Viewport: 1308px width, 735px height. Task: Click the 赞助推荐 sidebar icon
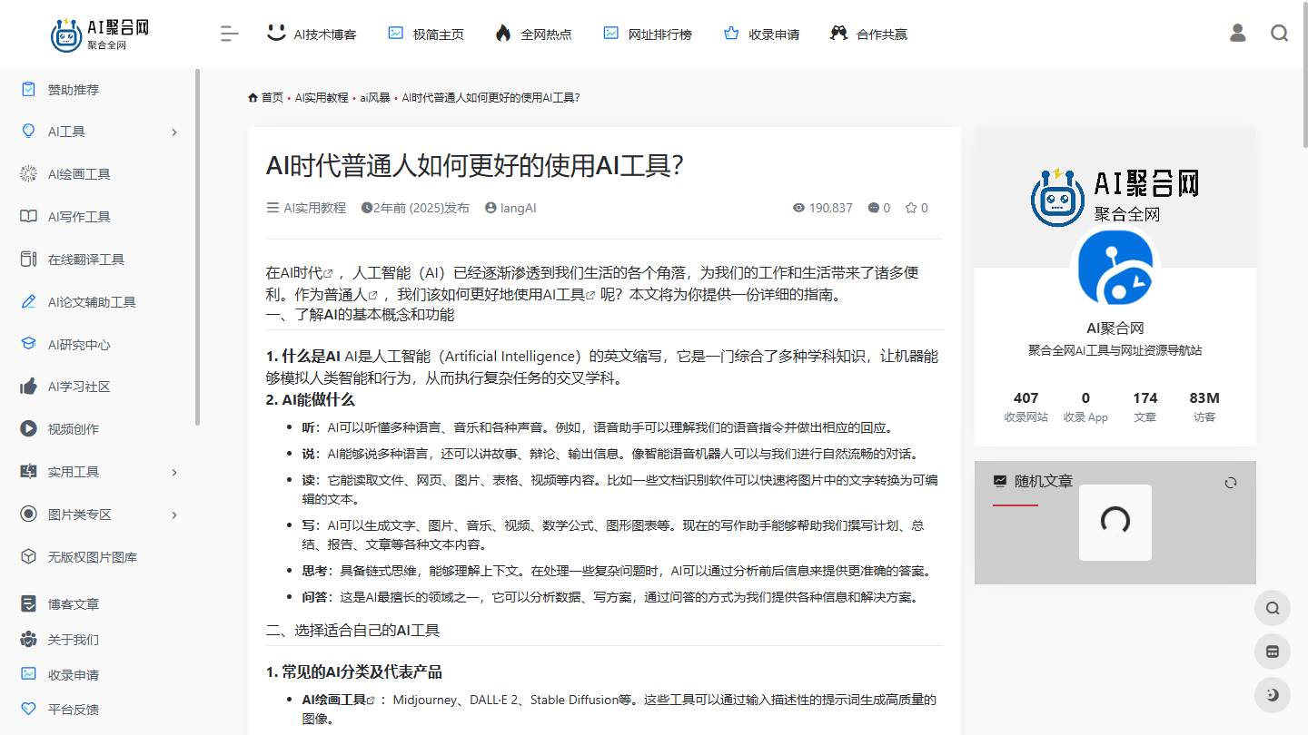tap(28, 90)
